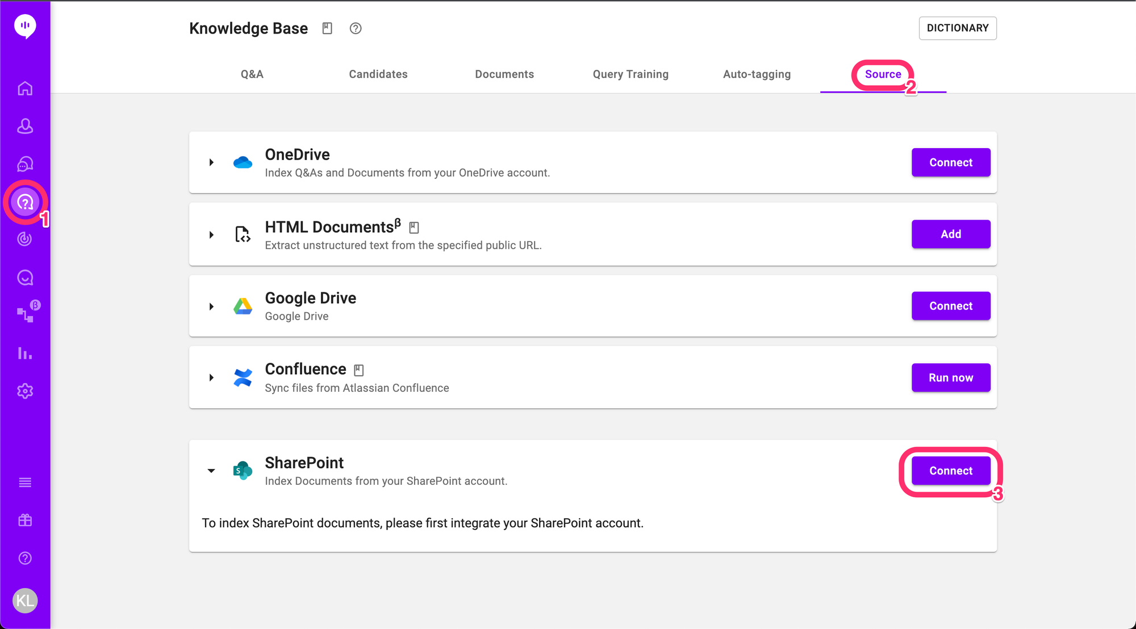Open the Dictionary page
Image resolution: width=1136 pixels, height=629 pixels.
point(957,28)
